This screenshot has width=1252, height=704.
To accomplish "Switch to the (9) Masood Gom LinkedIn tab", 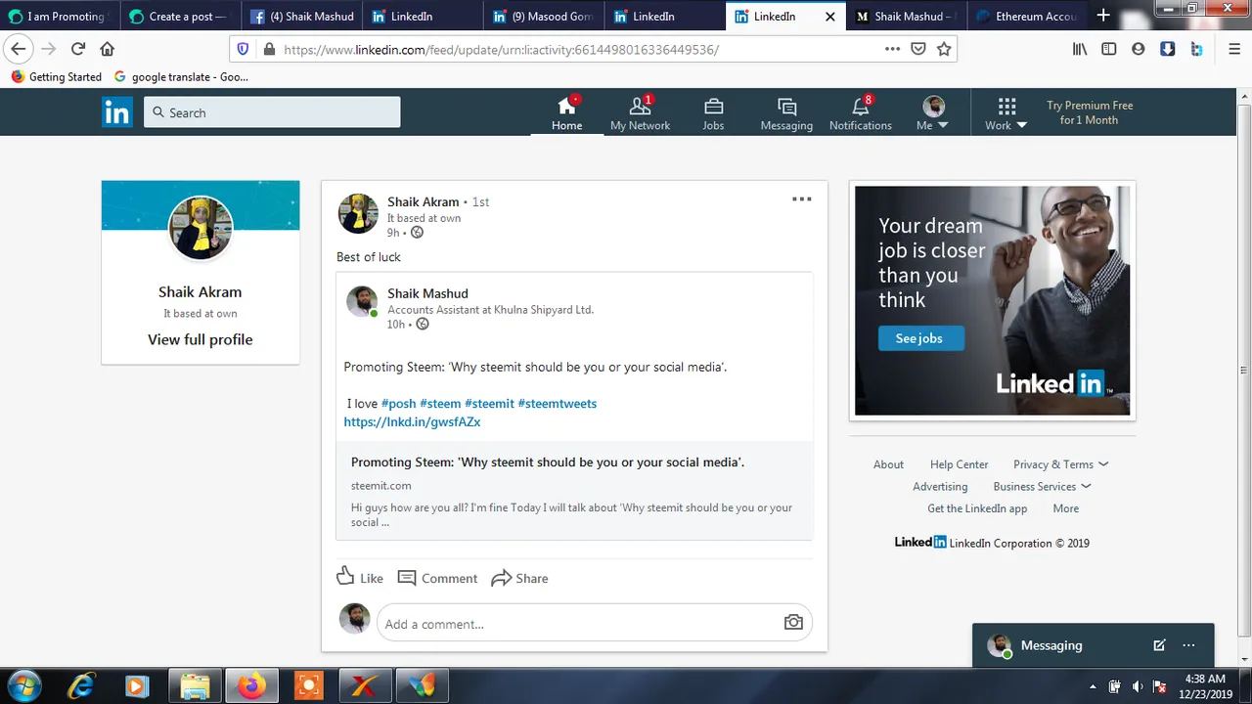I will click(x=545, y=17).
